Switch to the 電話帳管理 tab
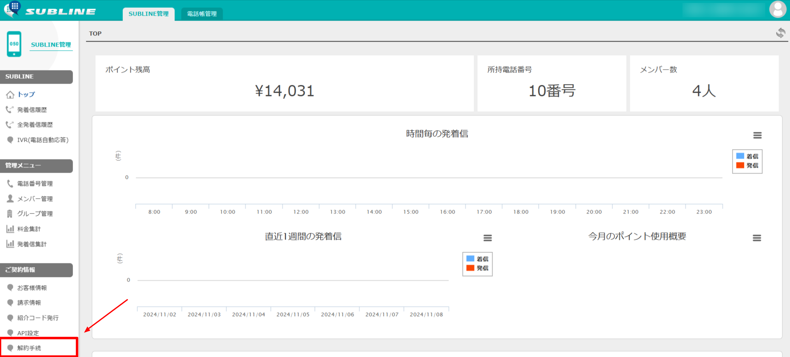Screen dimensions: 790x357 tap(202, 14)
